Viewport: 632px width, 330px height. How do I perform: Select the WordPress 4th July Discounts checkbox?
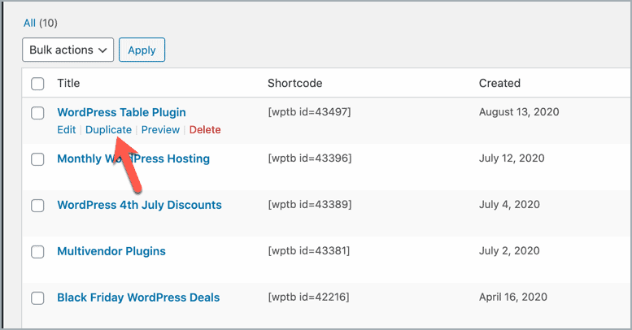pos(37,206)
